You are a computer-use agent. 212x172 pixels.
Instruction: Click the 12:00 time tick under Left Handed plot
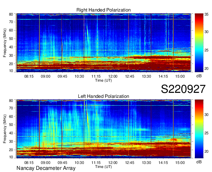pos(113,162)
